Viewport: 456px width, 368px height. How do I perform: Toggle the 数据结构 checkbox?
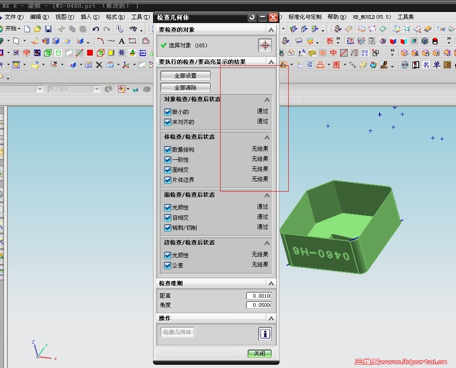[167, 150]
